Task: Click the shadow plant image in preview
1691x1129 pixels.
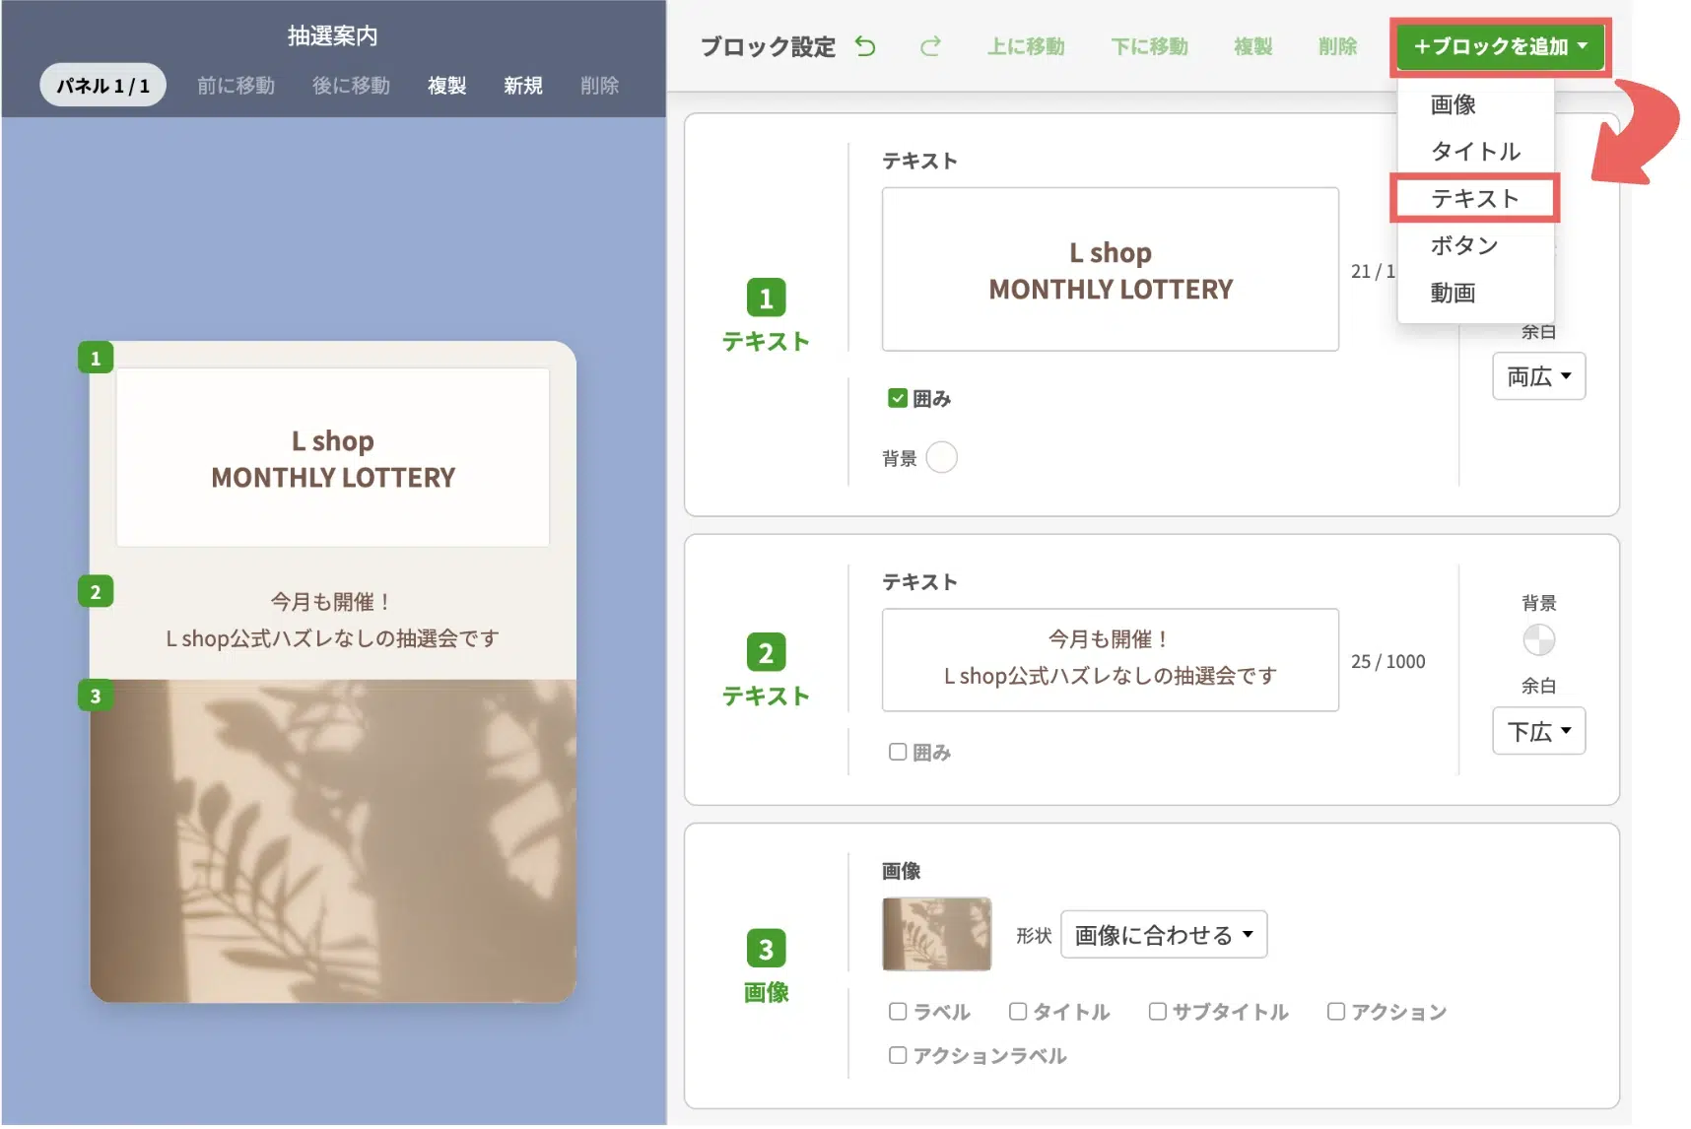Action: point(333,840)
